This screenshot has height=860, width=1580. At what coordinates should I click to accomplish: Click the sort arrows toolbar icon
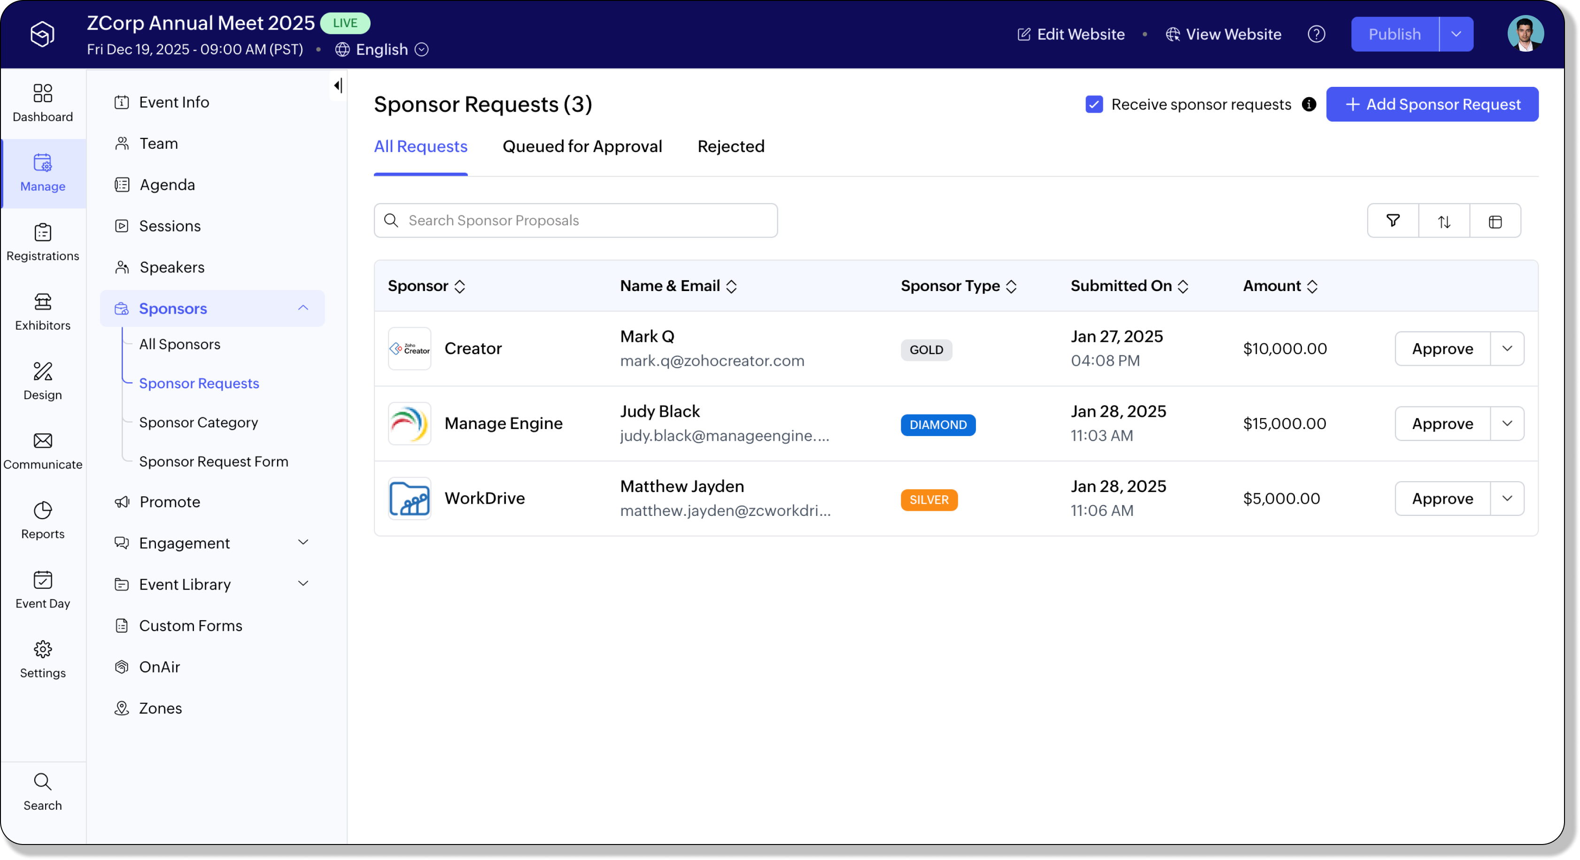click(1444, 221)
